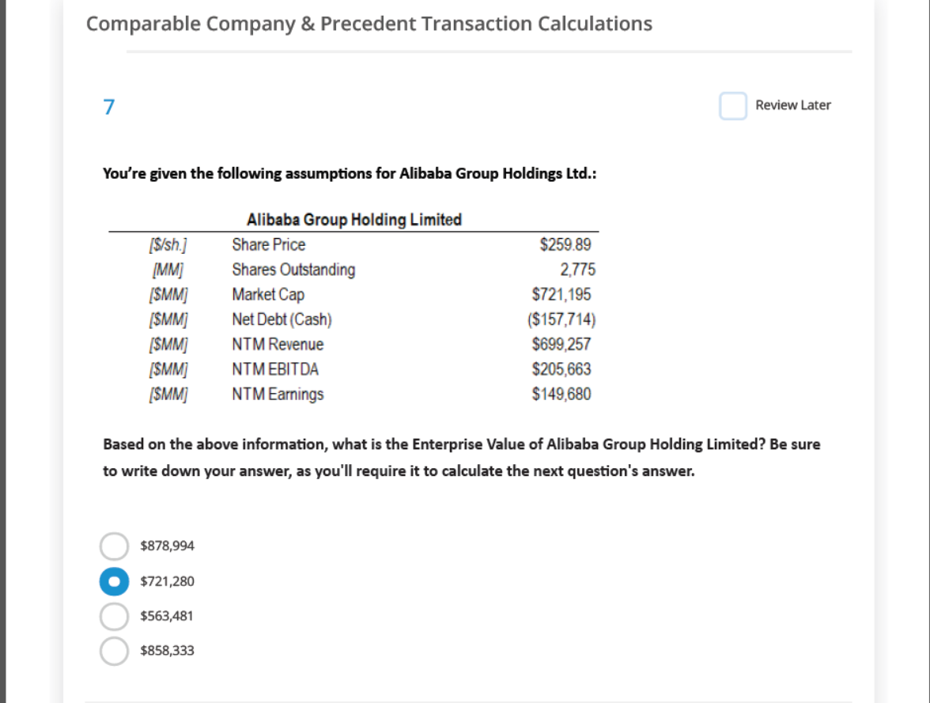Tick the Review Later checkbox
Image resolution: width=930 pixels, height=703 pixels.
[732, 106]
